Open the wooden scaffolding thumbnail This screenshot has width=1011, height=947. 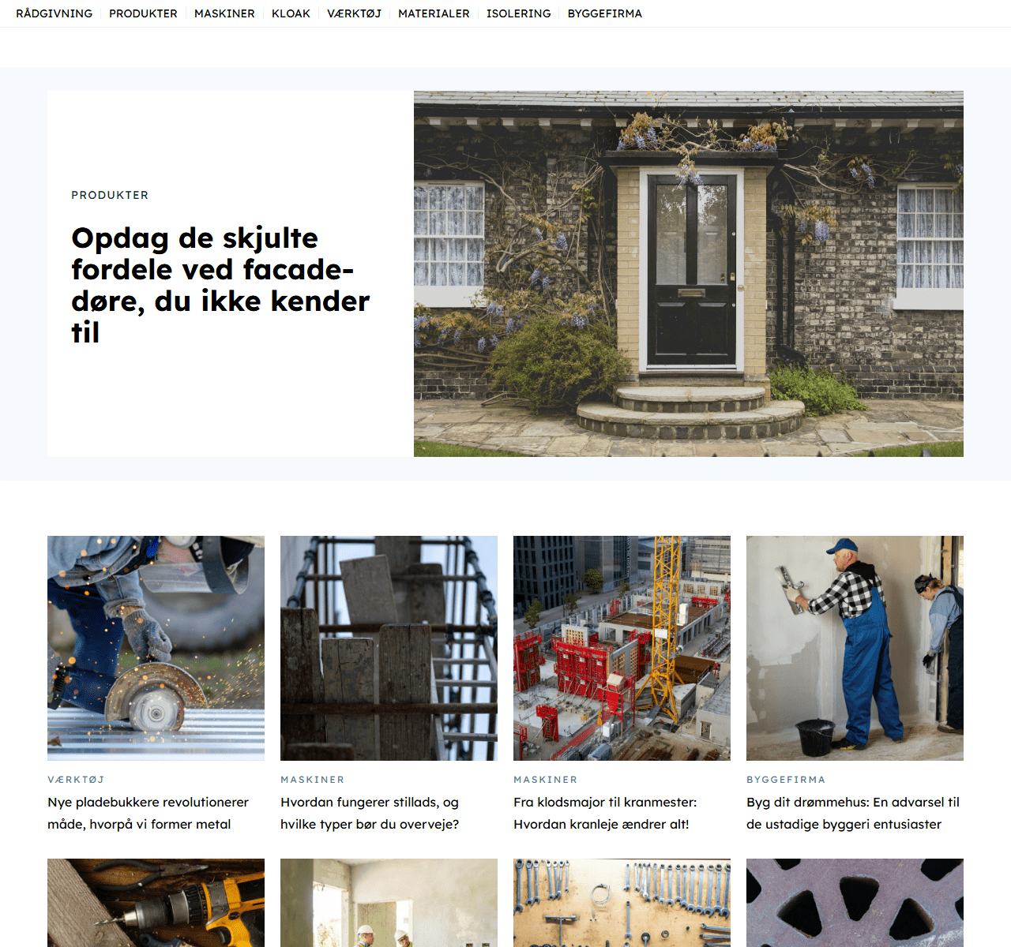(x=389, y=648)
